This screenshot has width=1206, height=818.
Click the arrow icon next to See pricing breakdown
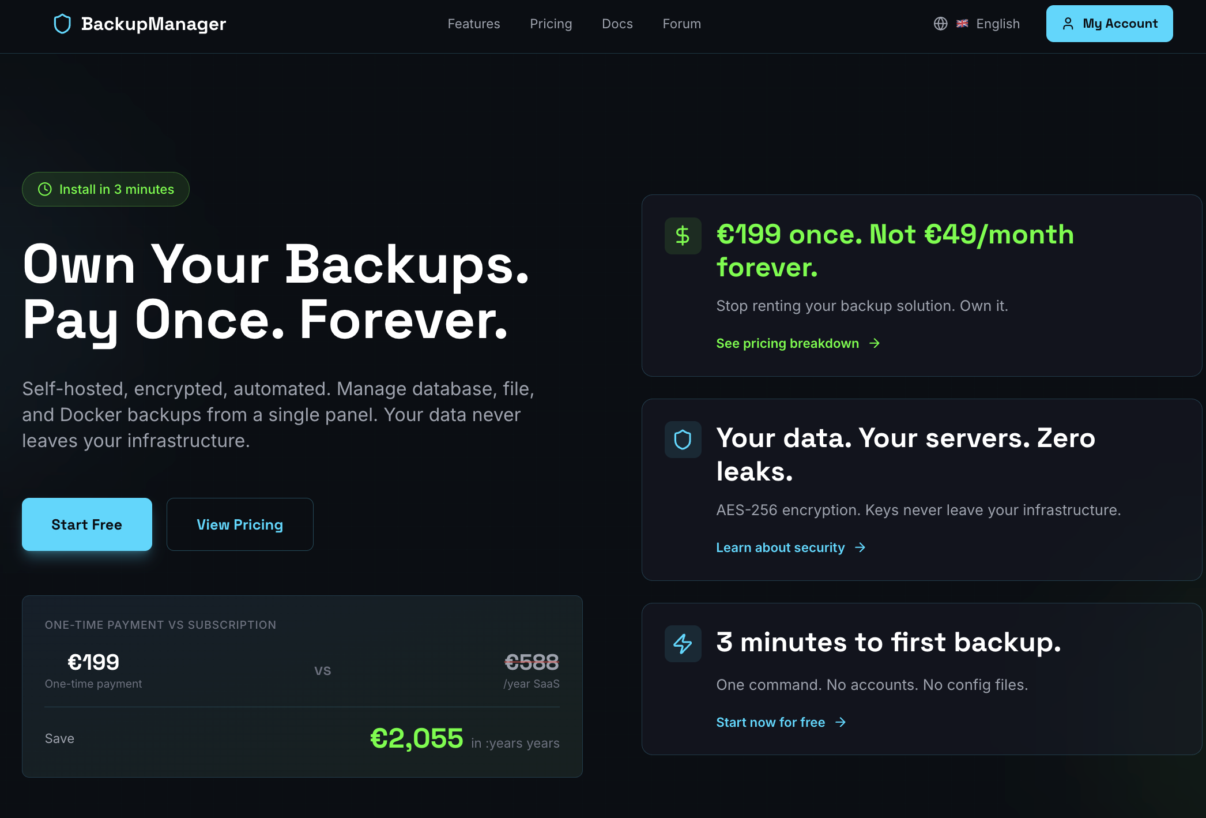point(876,343)
